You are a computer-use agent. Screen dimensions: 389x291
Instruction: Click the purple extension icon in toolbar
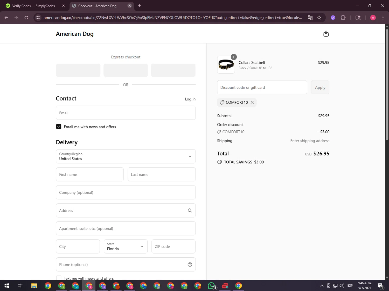[x=333, y=18]
